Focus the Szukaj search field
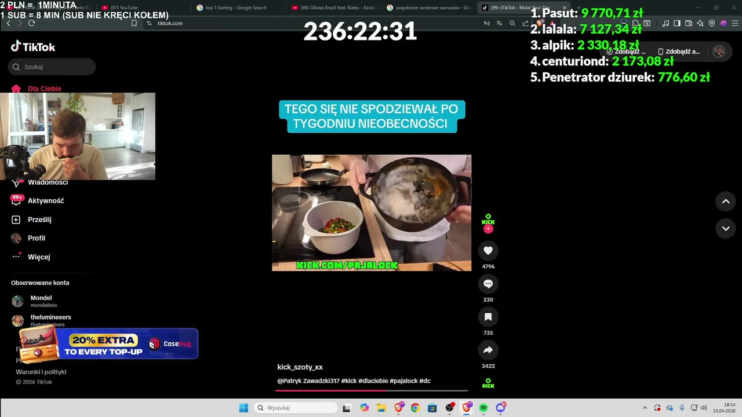Screen dimensions: 742x417 pos(52,67)
